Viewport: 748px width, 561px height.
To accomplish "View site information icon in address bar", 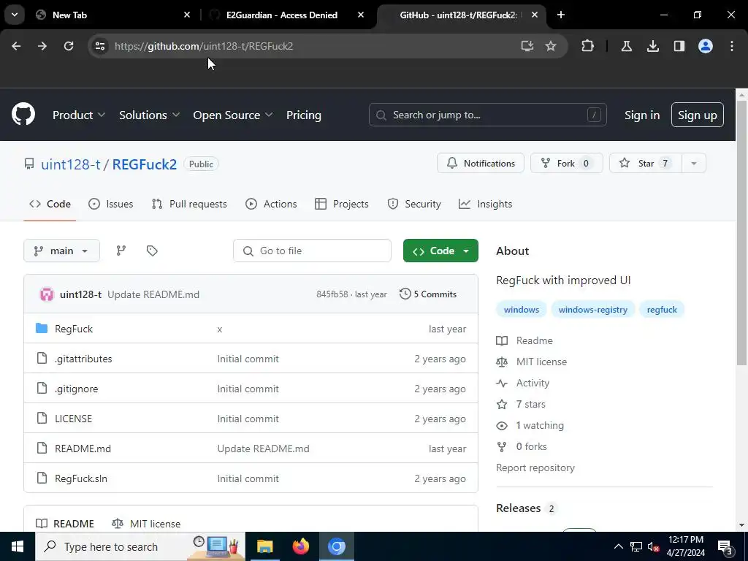I will point(100,46).
